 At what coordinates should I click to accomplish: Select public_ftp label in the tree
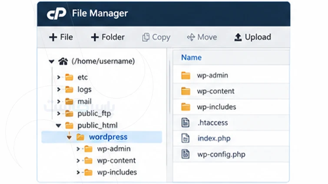coord(94,114)
